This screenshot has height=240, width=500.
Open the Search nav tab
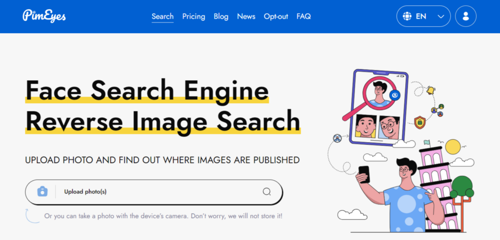(x=163, y=16)
